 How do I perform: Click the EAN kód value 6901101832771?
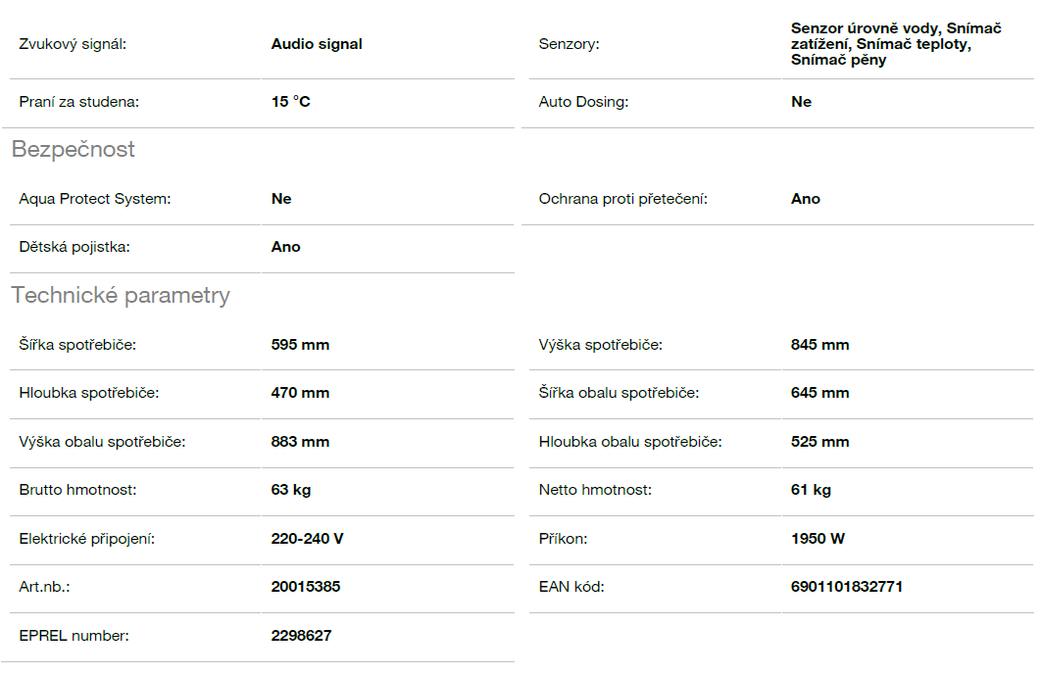(847, 587)
